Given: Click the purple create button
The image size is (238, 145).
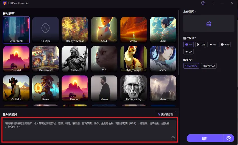Looking at the screenshot, I should (x=205, y=138).
